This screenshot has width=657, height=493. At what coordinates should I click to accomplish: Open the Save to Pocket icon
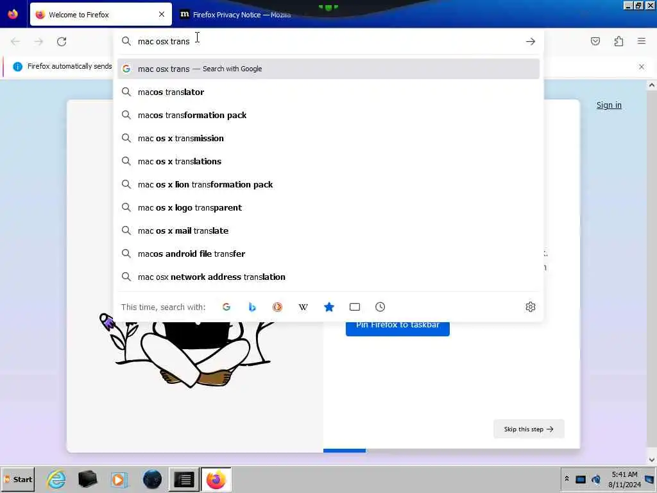click(595, 41)
